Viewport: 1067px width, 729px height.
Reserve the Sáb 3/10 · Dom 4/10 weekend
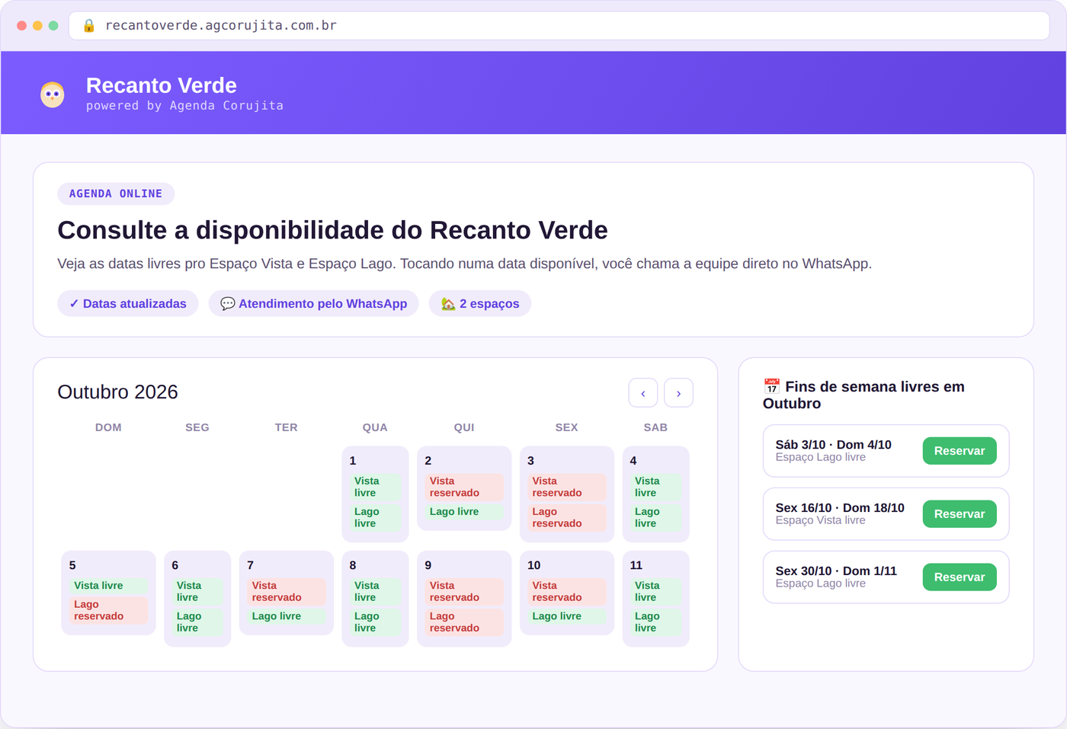tap(960, 451)
